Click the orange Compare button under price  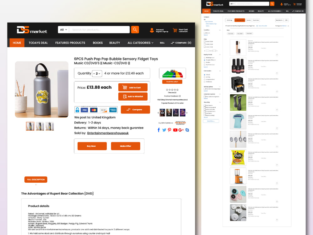135,109
